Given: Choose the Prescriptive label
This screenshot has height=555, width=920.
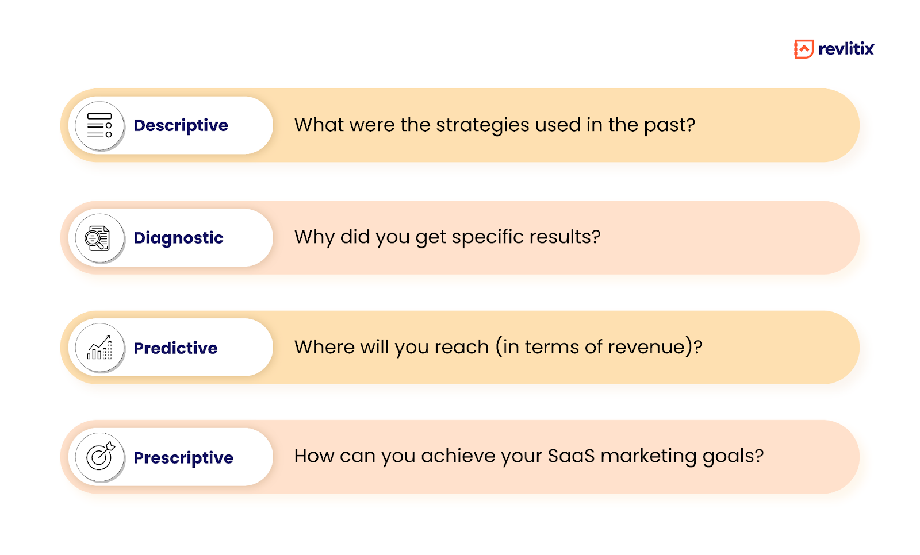Looking at the screenshot, I should pos(183,458).
